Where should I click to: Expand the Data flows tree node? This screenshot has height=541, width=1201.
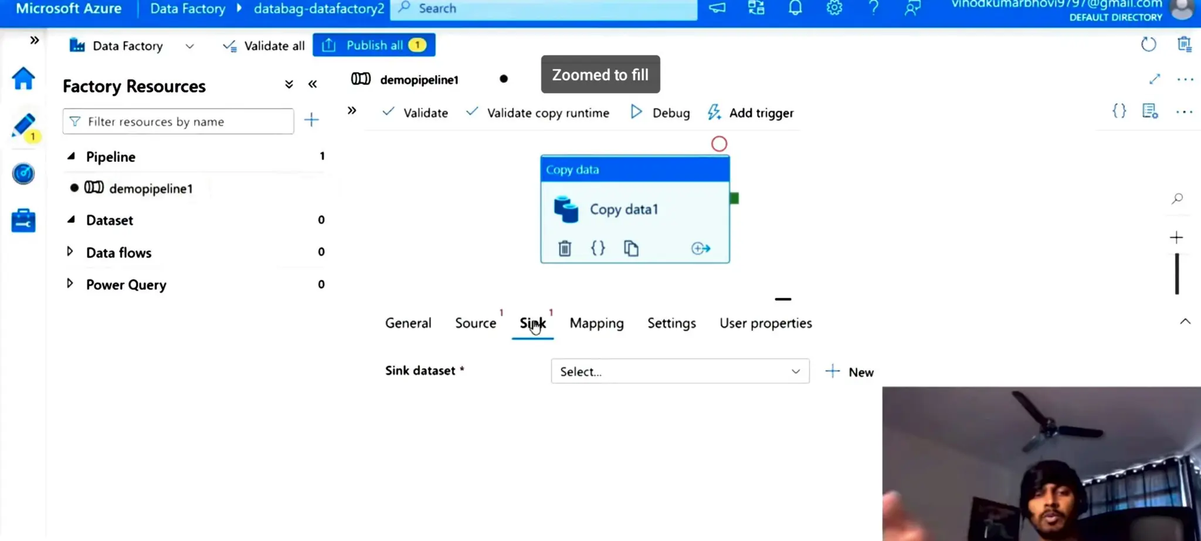pyautogui.click(x=70, y=252)
